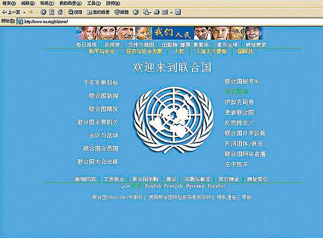Open the 联合国会员国 link
Screen dimensions: 323x238
point(101,149)
